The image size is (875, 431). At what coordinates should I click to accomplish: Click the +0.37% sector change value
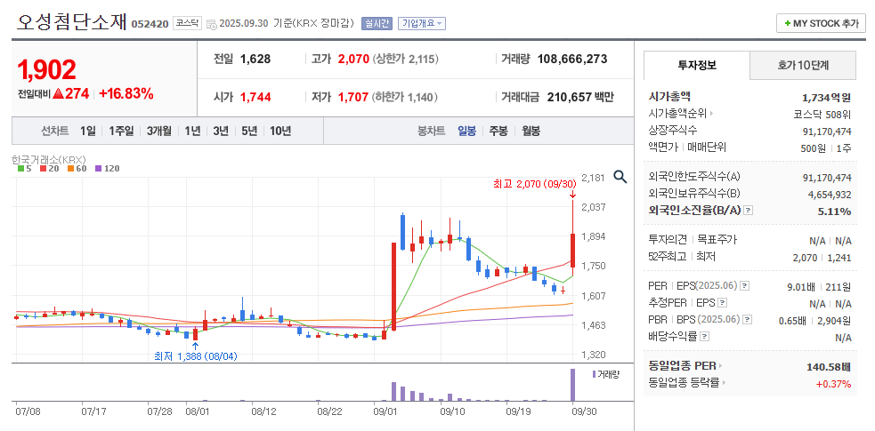click(833, 384)
